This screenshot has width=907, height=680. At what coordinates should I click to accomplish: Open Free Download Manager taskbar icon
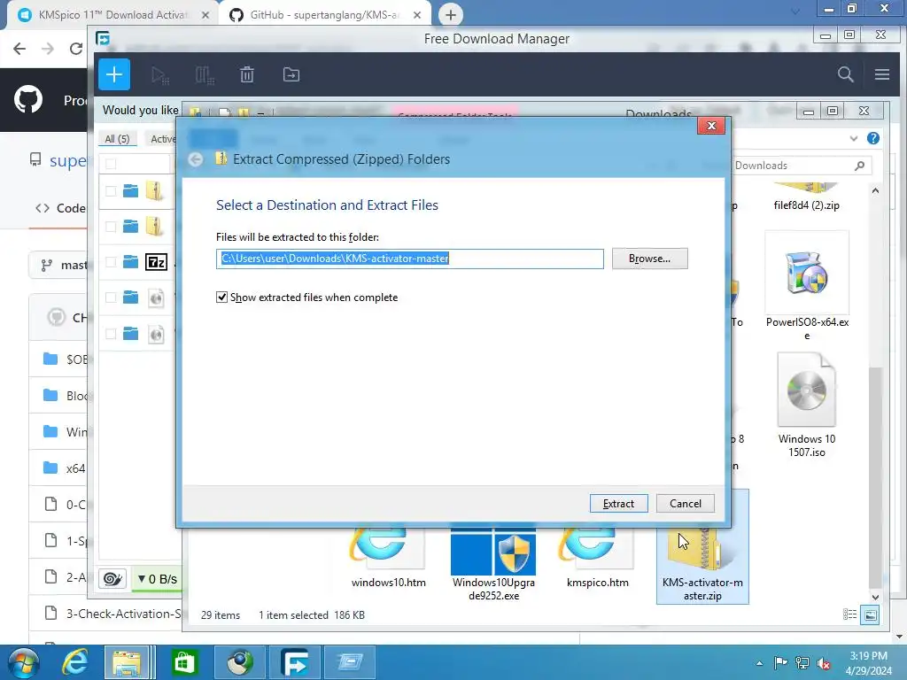294,662
